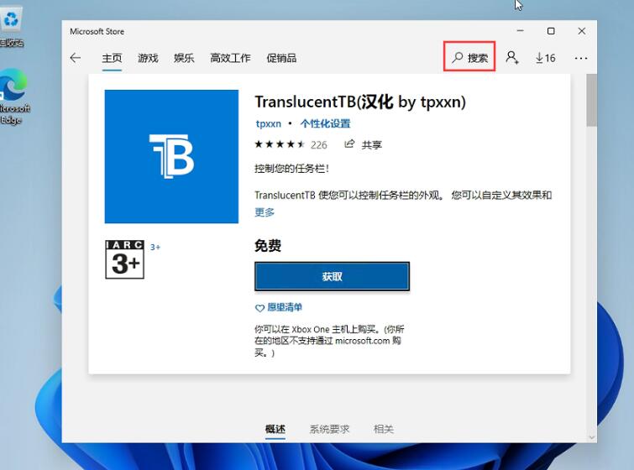634x470 pixels.
Task: Open the user account sign-in icon
Action: tap(512, 58)
